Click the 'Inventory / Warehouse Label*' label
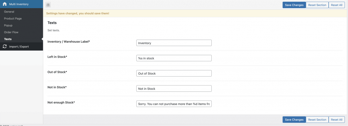The width and height of the screenshot is (348, 126). (x=69, y=42)
